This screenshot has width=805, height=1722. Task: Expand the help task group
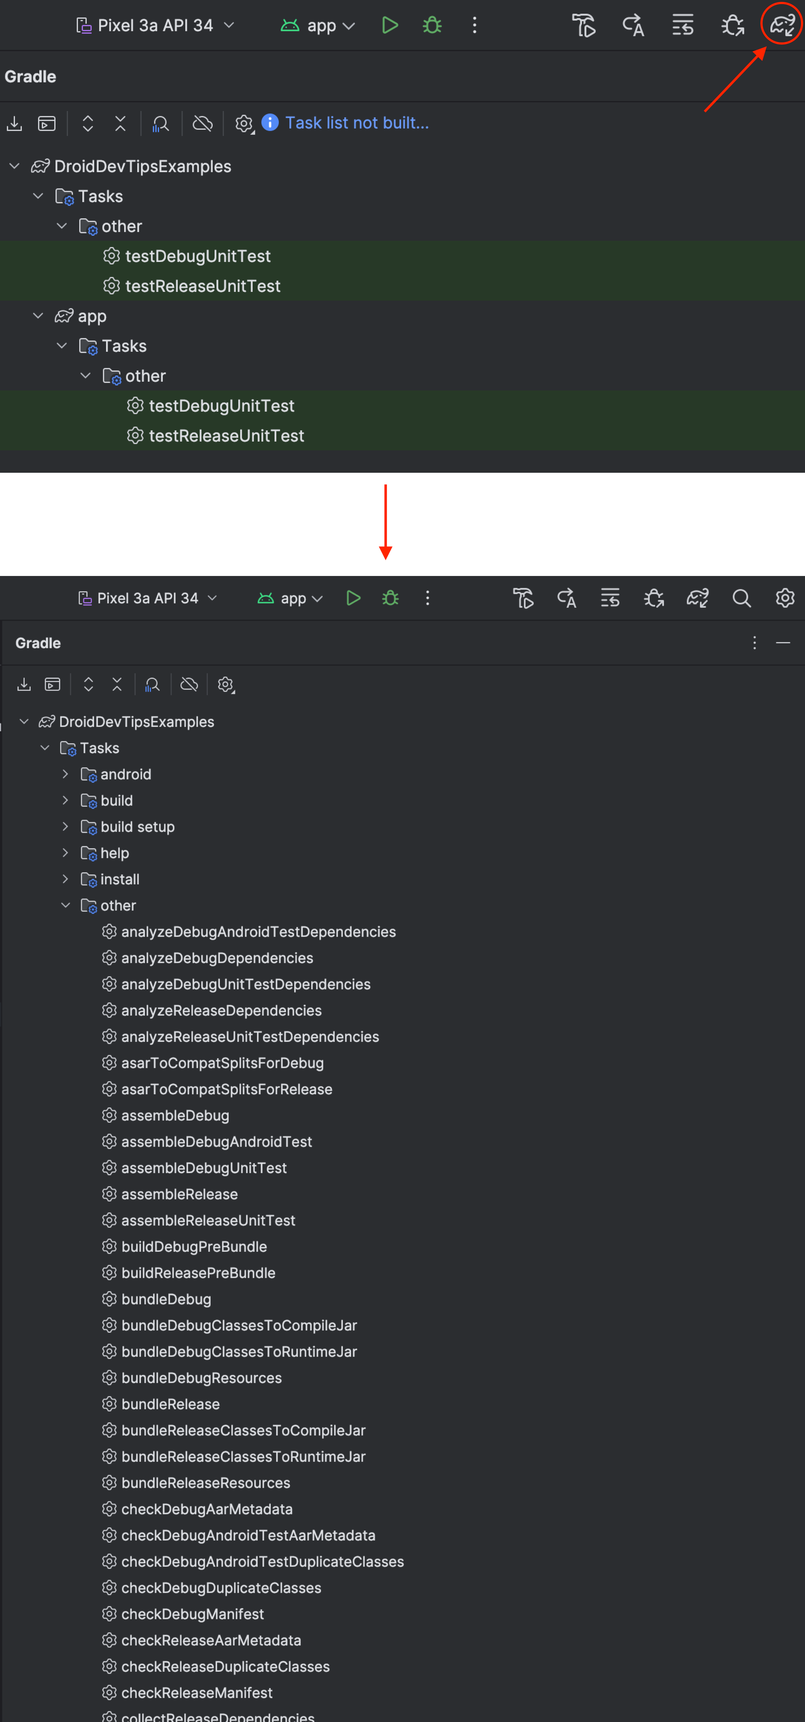click(65, 853)
